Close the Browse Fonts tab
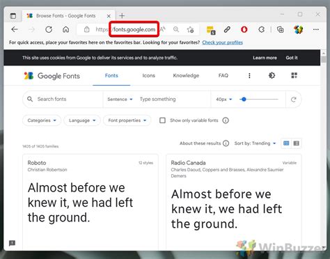 (x=109, y=16)
